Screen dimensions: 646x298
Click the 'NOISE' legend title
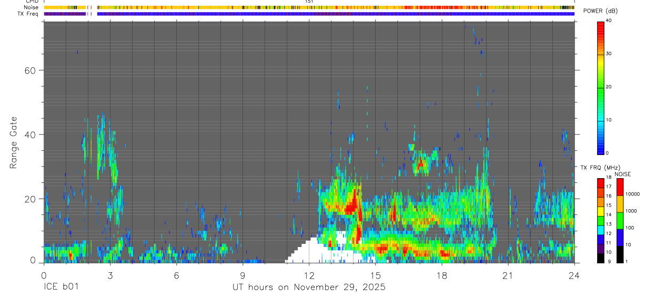[x=623, y=174]
